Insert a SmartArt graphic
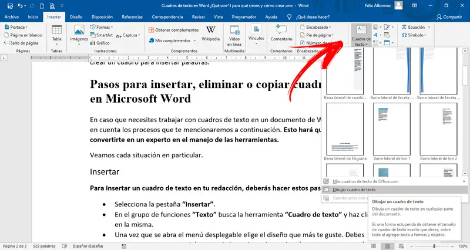 (x=102, y=35)
